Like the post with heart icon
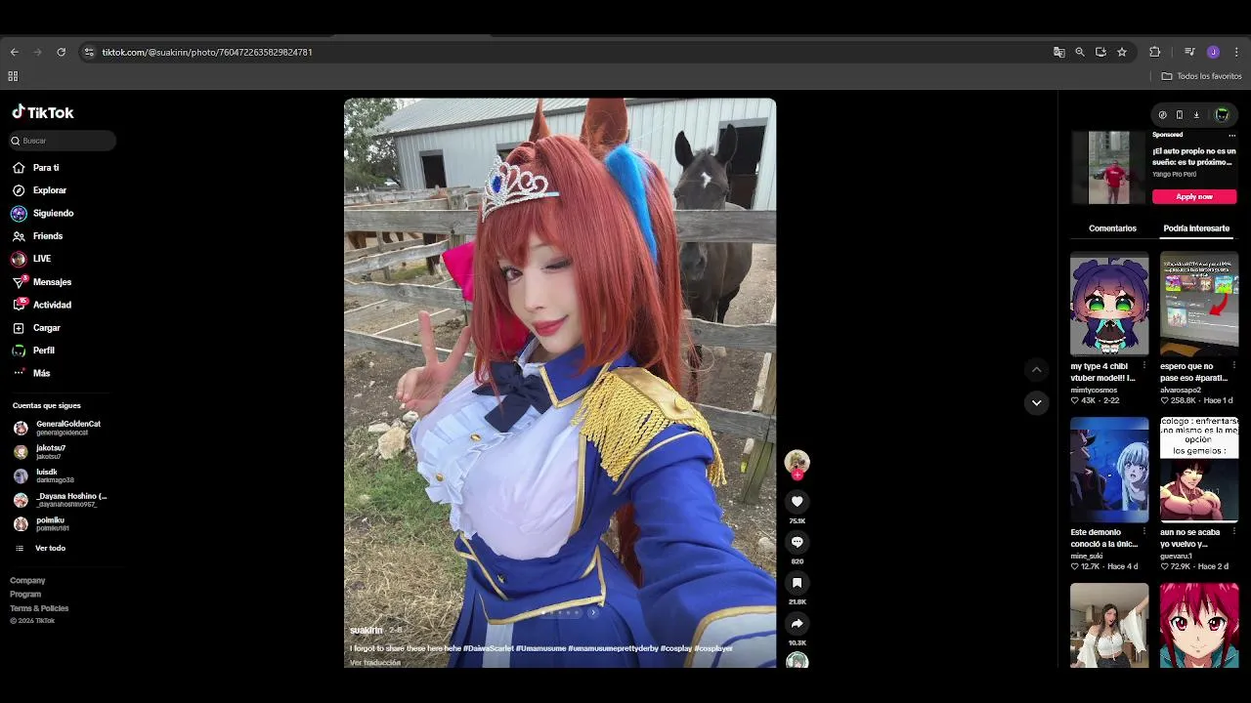Viewport: 1251px width, 703px height. (797, 501)
